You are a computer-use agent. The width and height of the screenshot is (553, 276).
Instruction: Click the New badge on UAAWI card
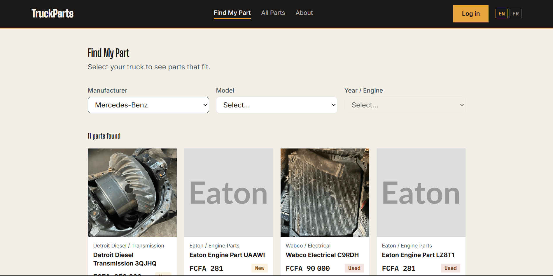(x=260, y=268)
